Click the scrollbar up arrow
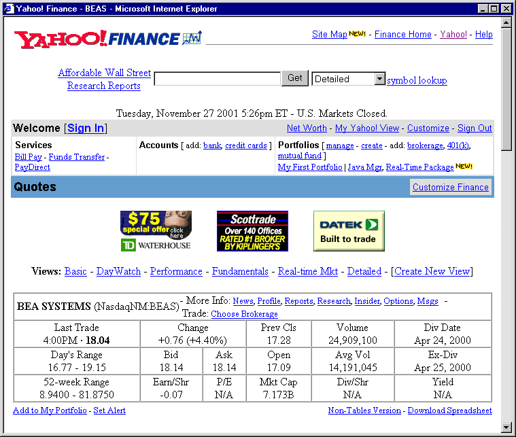The width and height of the screenshot is (516, 437). tap(506, 22)
